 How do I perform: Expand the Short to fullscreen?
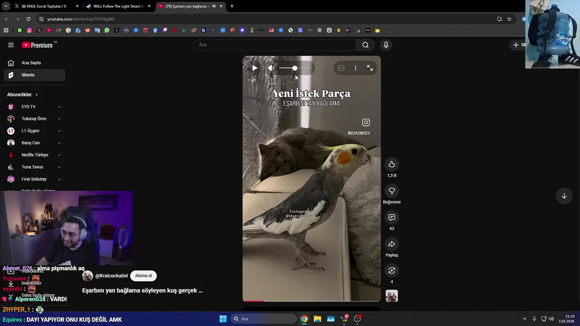point(370,68)
